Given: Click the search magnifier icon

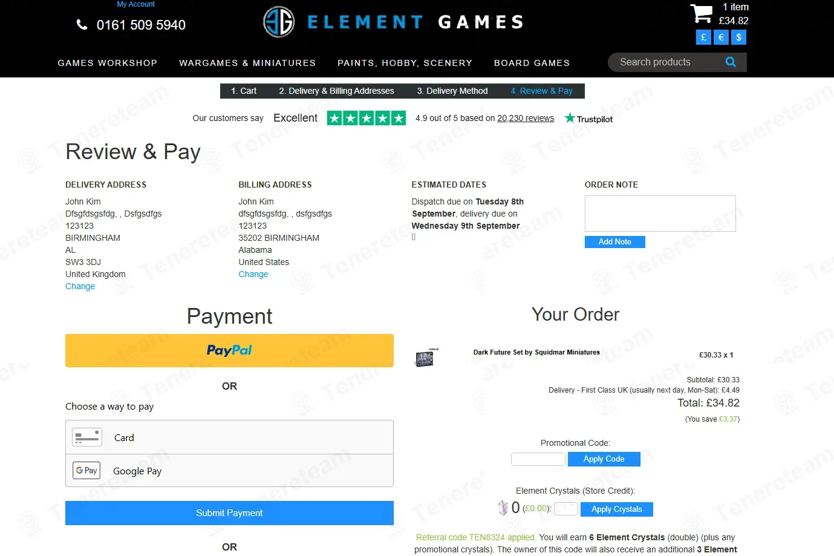Looking at the screenshot, I should [731, 62].
